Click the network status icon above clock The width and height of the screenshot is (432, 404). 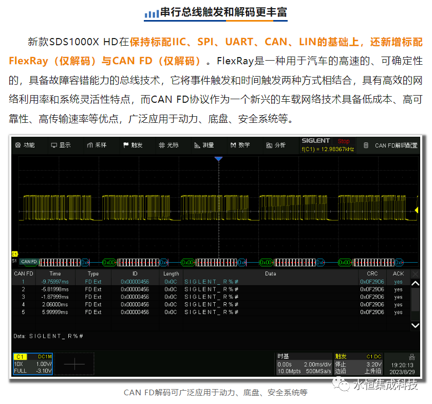pos(412,357)
